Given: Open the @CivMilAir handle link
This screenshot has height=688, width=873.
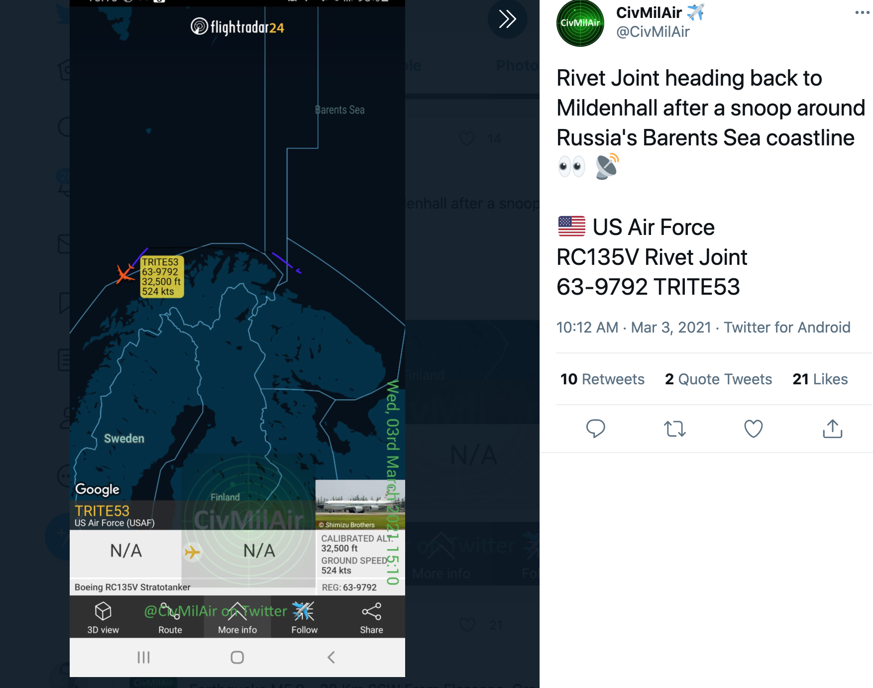Looking at the screenshot, I should tap(653, 32).
